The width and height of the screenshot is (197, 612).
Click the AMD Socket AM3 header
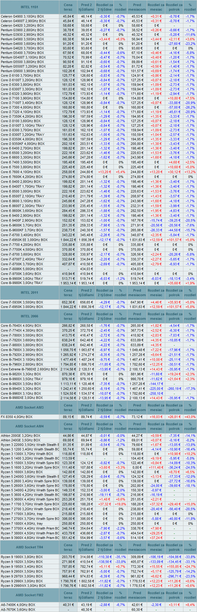pos(29,407)
